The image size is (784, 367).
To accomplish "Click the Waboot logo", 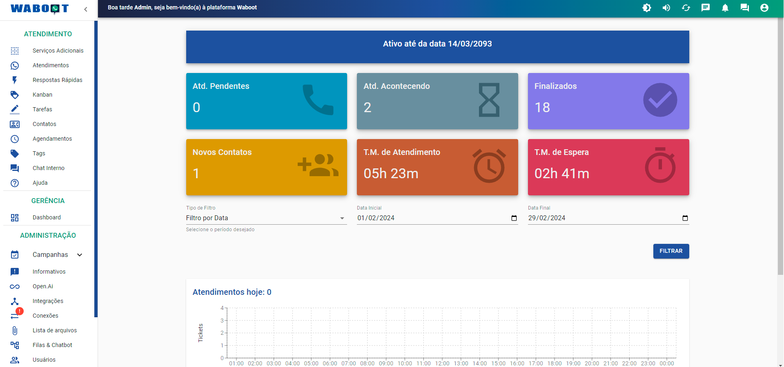I will [40, 9].
